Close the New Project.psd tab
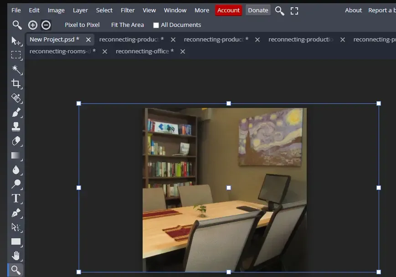This screenshot has width=396, height=277. tap(88, 40)
